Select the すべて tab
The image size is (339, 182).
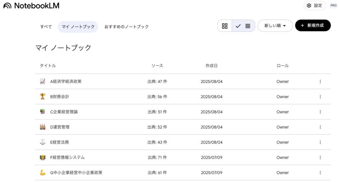[x=46, y=27]
